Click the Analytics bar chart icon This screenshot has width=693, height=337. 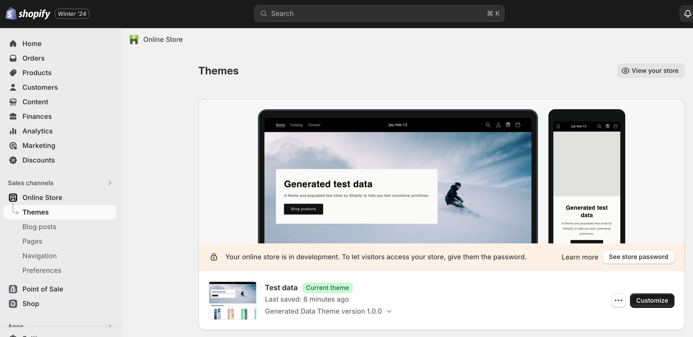point(13,131)
